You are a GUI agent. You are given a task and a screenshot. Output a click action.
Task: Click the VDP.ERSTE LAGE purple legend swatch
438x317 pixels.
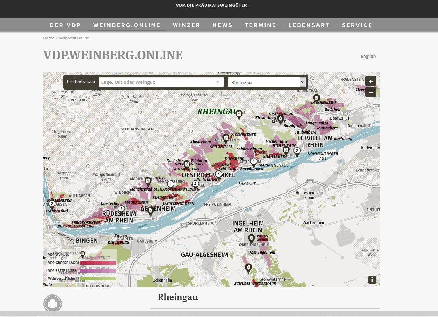click(x=98, y=271)
